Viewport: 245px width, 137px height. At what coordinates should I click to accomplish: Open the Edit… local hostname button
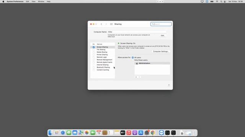point(163,35)
